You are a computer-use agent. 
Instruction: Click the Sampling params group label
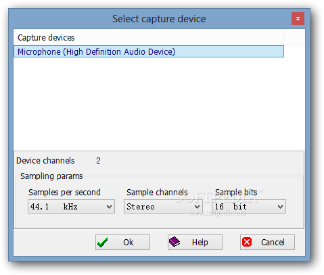click(51, 176)
